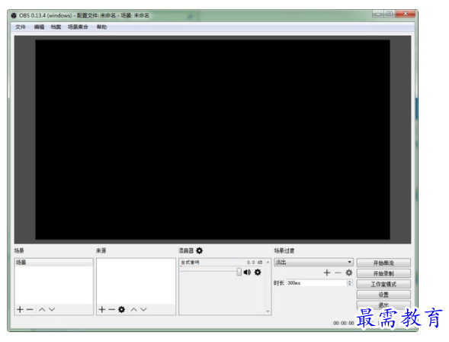This screenshot has width=449, height=342.
Task: Click the 开始录制 start recording button
Action: coord(383,273)
